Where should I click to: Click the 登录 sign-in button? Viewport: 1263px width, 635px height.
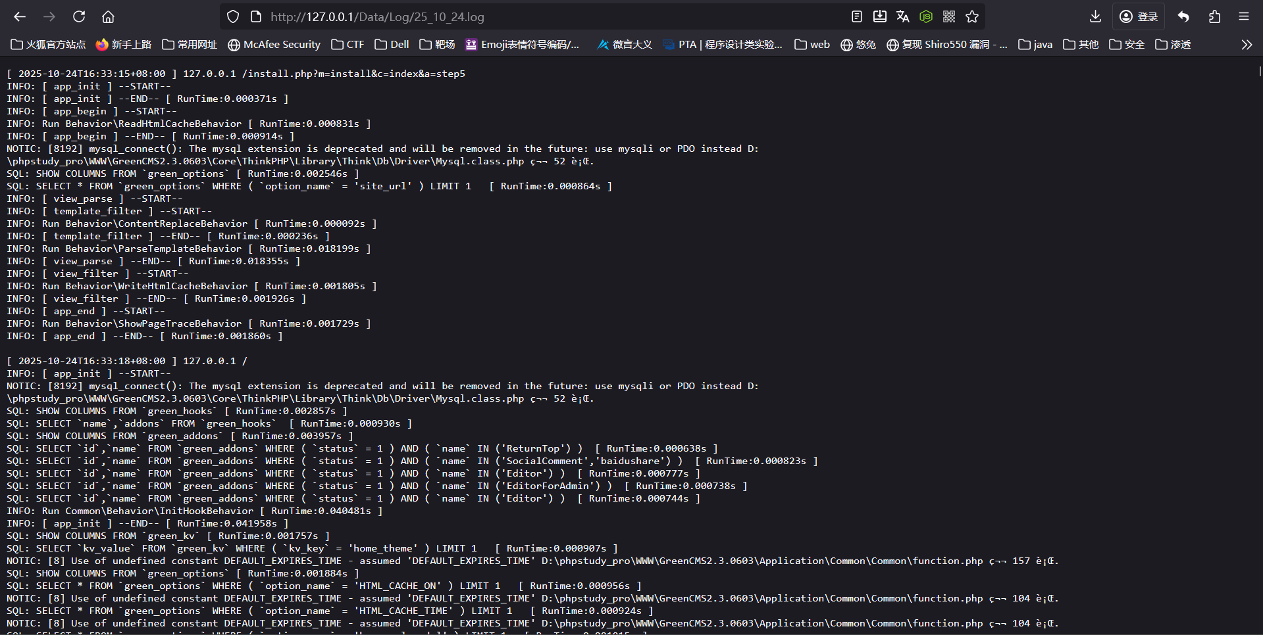[x=1139, y=16]
